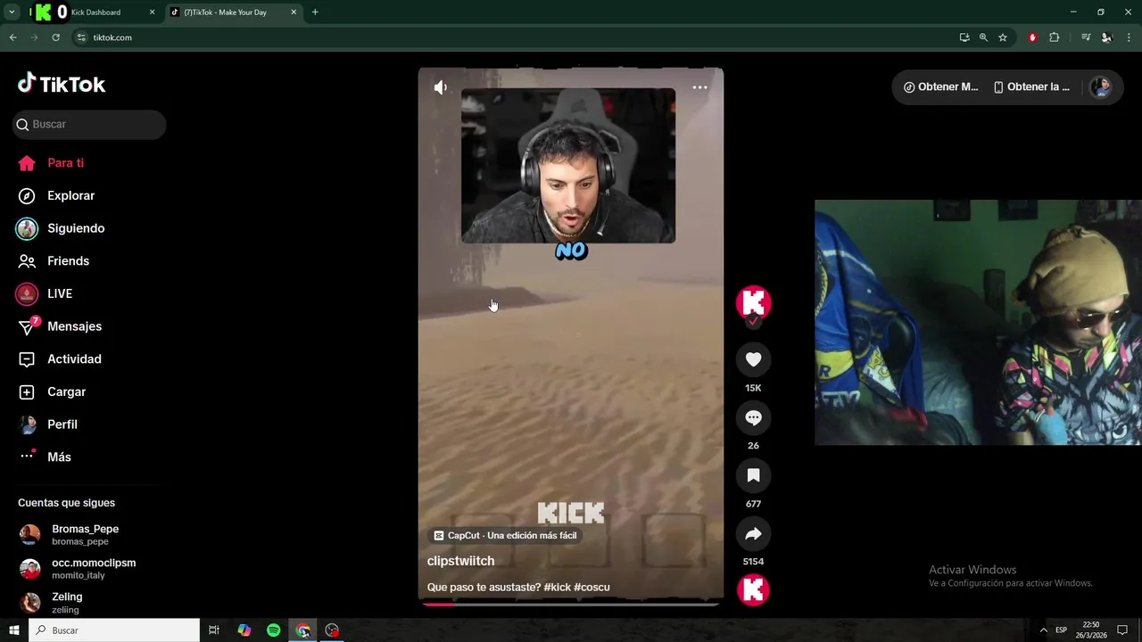
Task: Open the Chrome profile avatar
Action: click(1106, 37)
